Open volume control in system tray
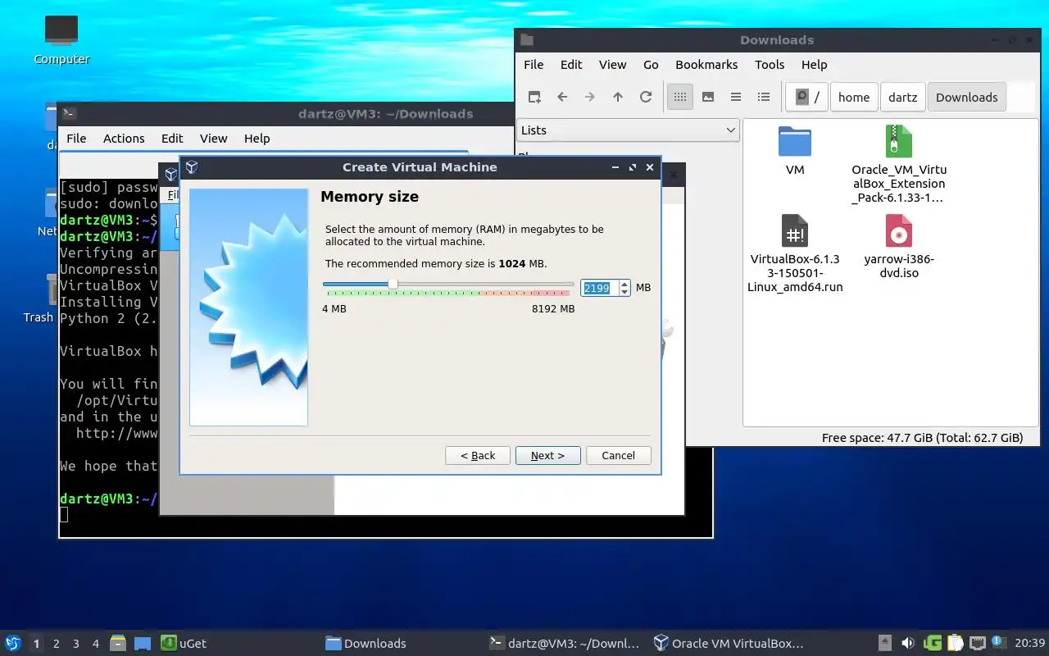Viewport: 1049px width, 656px height. coord(908,643)
